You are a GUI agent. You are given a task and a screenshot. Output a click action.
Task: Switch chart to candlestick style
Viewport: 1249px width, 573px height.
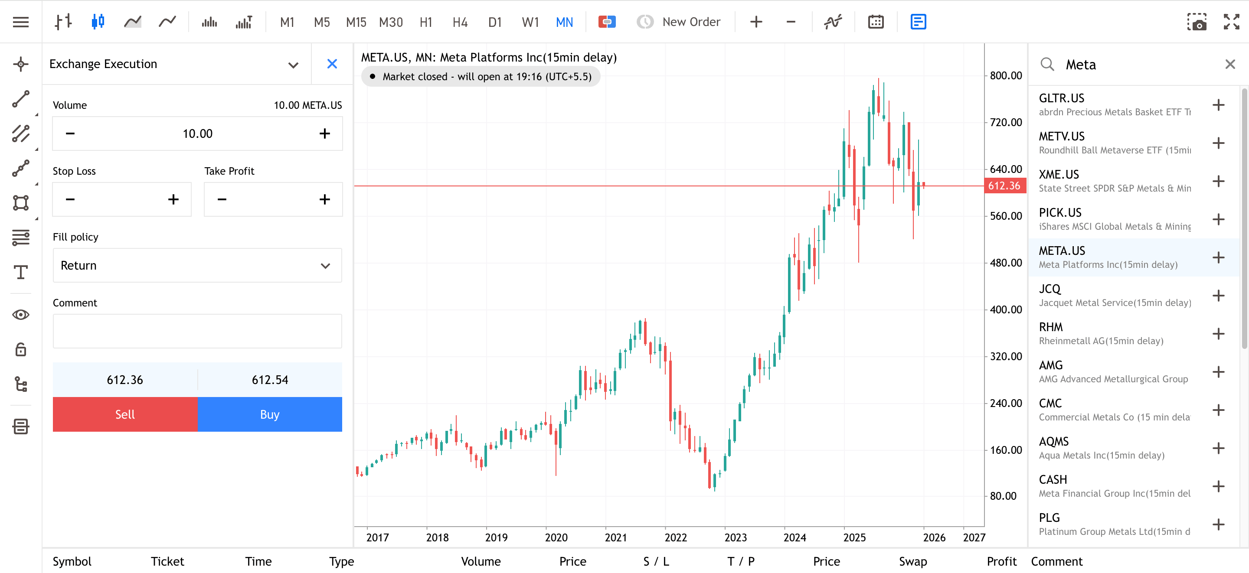click(98, 22)
